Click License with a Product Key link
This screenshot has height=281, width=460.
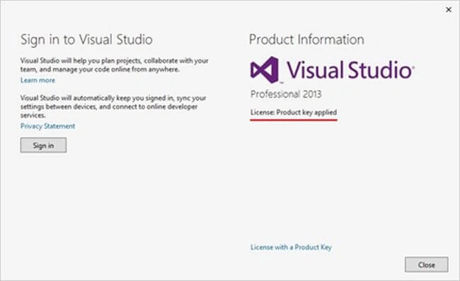point(291,247)
